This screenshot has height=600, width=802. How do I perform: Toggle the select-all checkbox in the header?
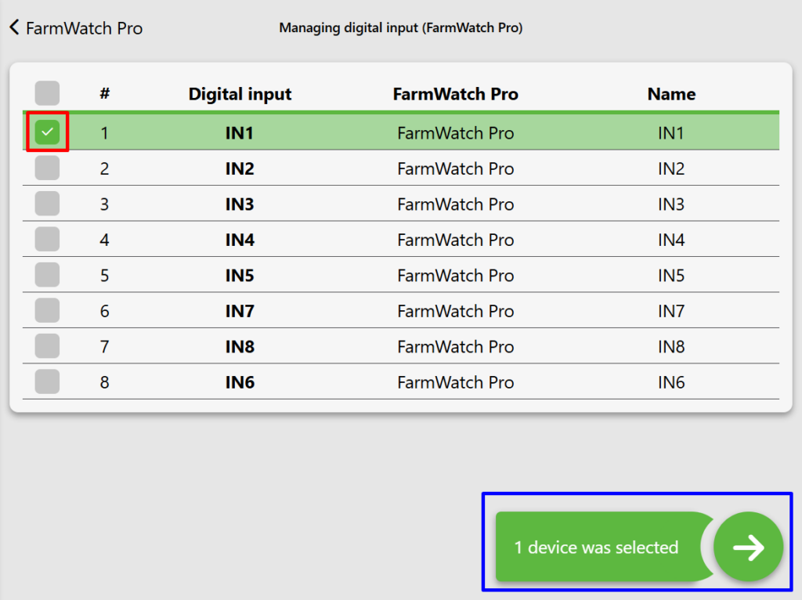(x=47, y=93)
